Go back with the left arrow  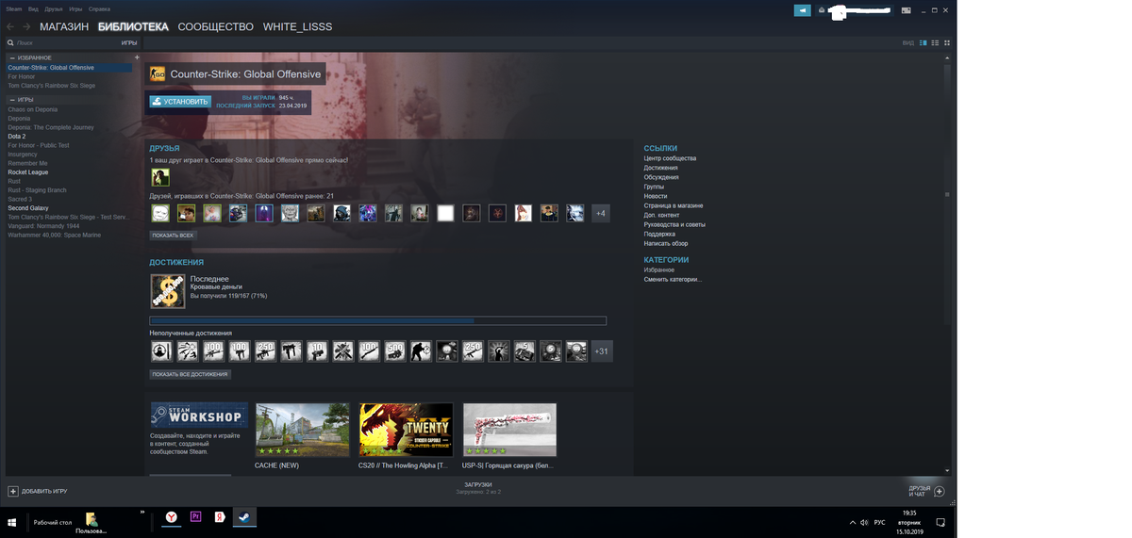tap(10, 27)
